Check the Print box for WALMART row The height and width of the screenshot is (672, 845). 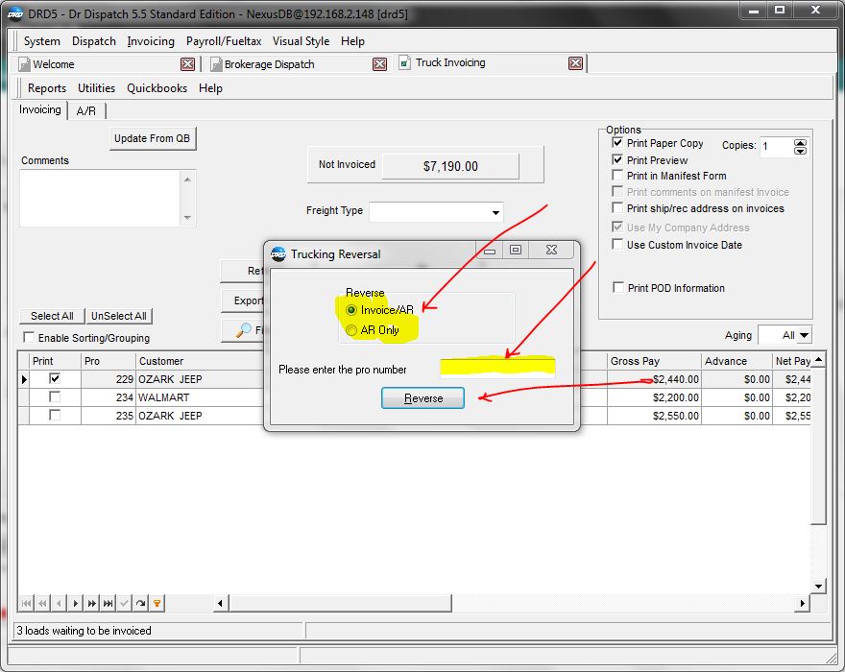(55, 397)
